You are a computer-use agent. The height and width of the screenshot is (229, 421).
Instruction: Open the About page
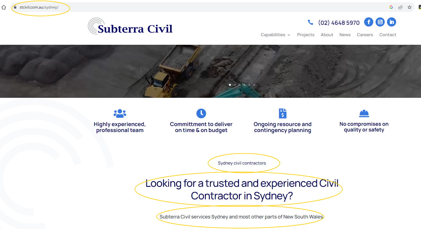(x=327, y=35)
